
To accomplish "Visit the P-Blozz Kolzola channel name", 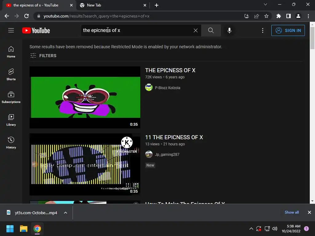I will click(x=168, y=88).
